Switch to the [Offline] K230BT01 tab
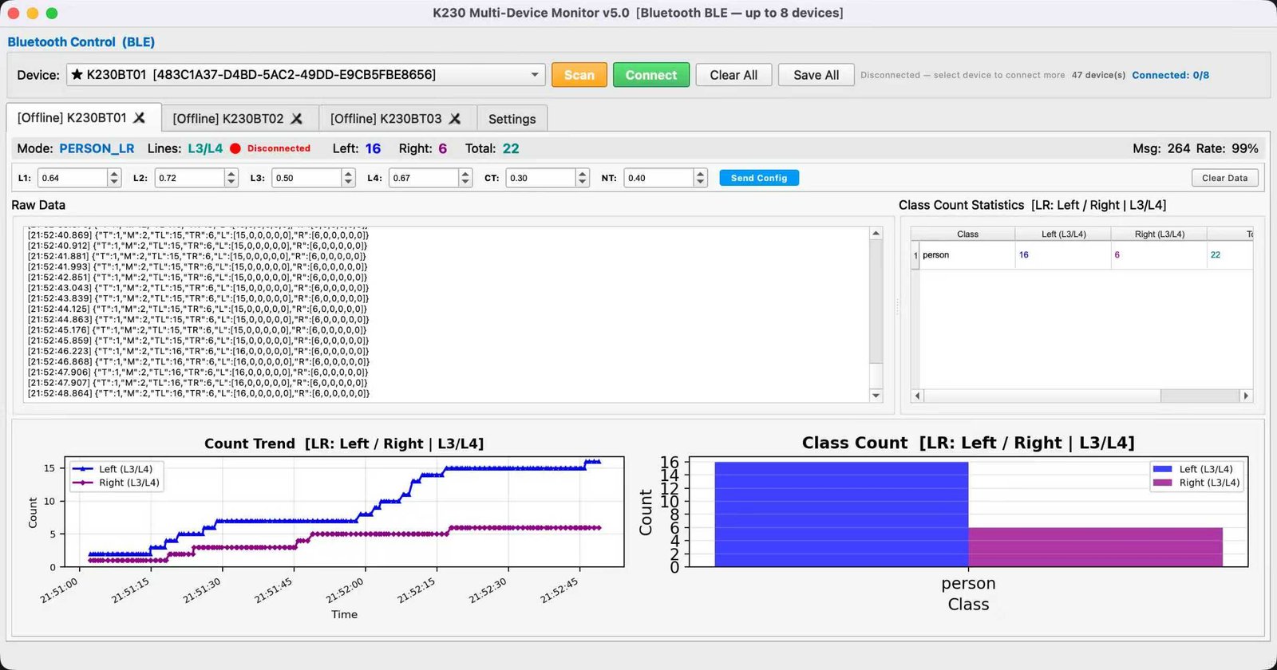 click(83, 118)
